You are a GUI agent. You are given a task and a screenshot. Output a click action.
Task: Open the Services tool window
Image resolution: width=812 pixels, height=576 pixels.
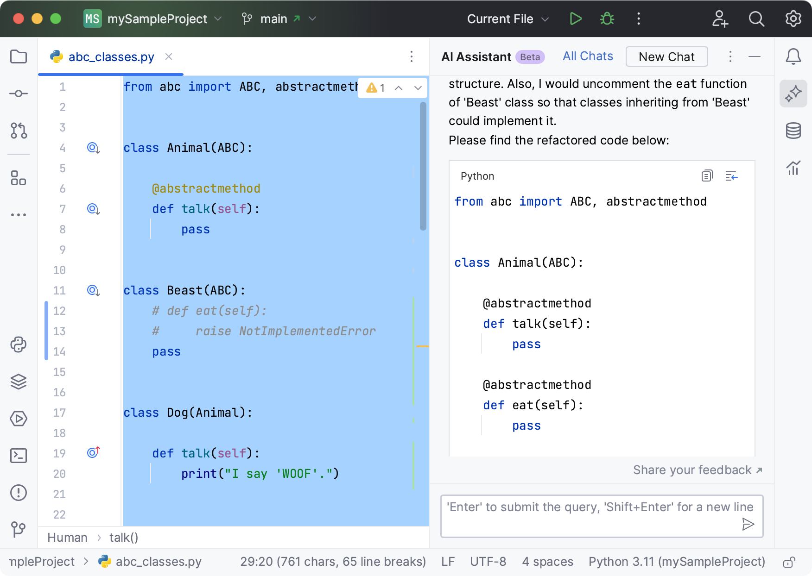click(19, 419)
